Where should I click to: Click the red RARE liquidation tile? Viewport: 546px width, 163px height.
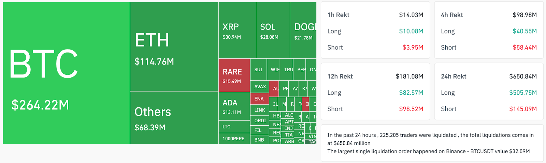pyautogui.click(x=234, y=75)
